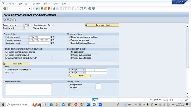Click the yellow Exit icon
The image size is (191, 107).
[x=46, y=9]
